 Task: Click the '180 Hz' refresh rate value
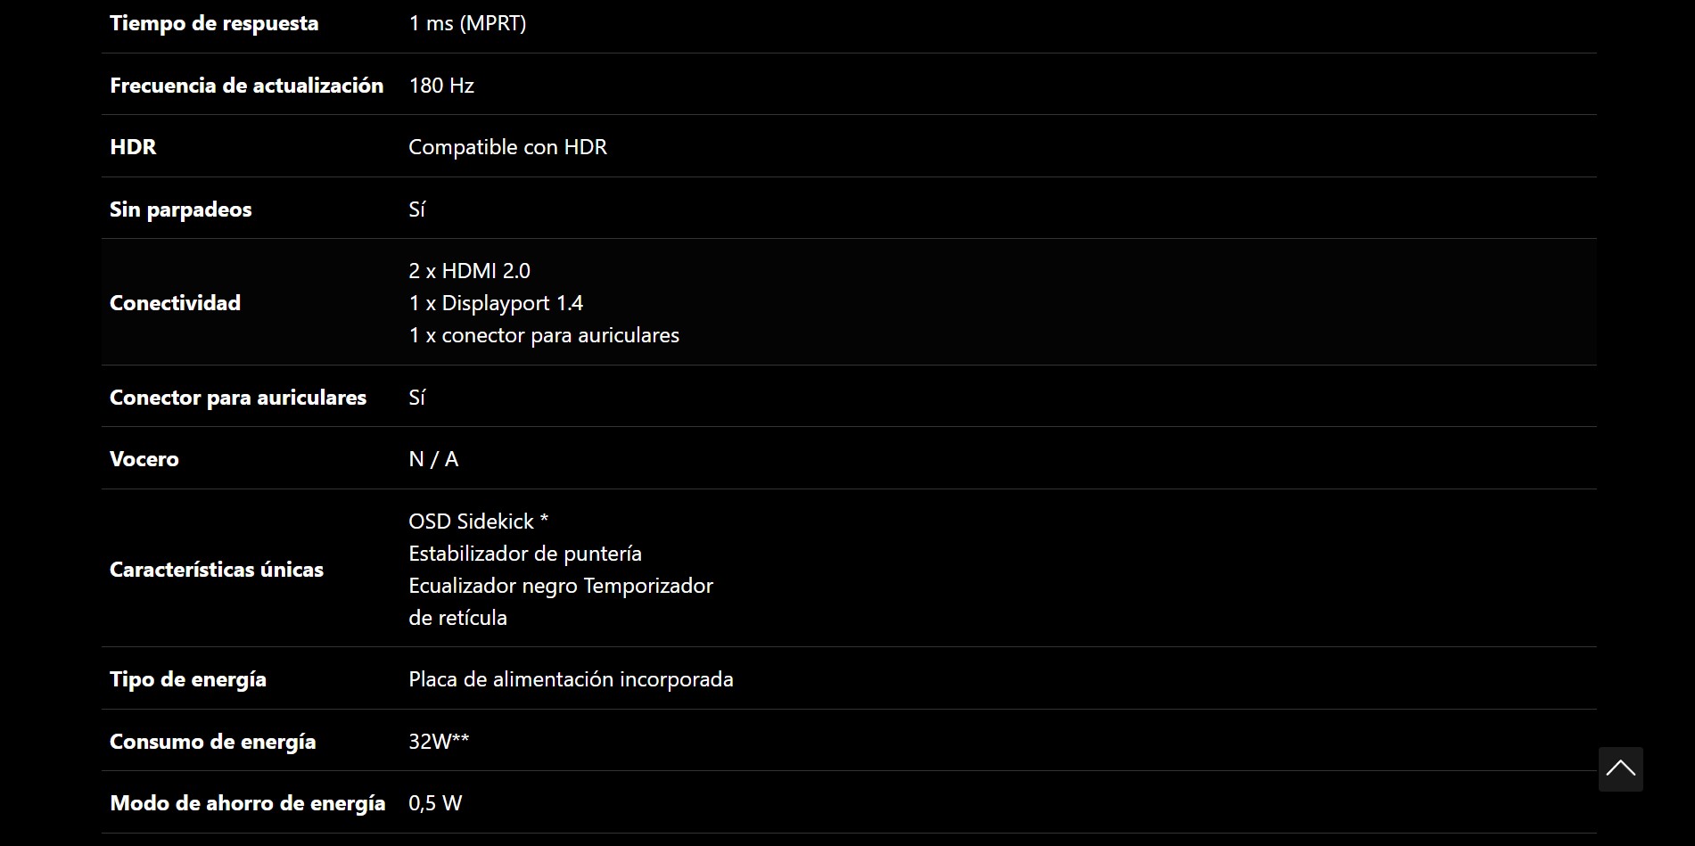441,86
